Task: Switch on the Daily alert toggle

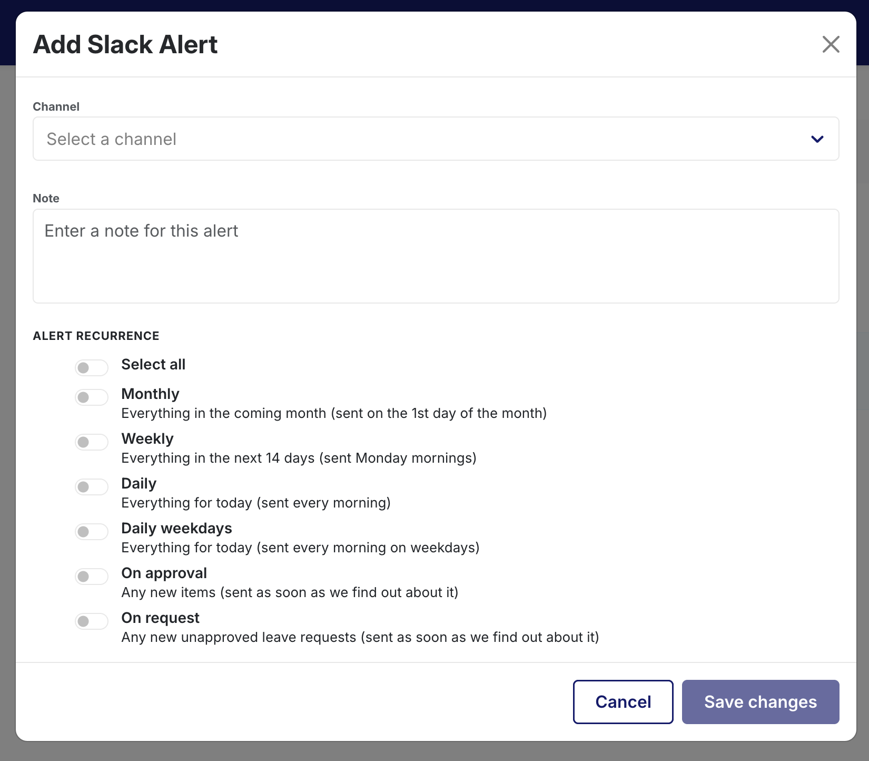Action: [92, 486]
